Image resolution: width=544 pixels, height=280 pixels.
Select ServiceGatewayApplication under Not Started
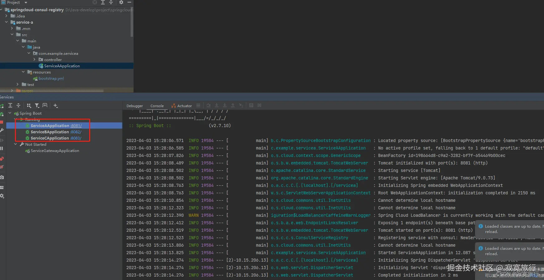point(55,151)
